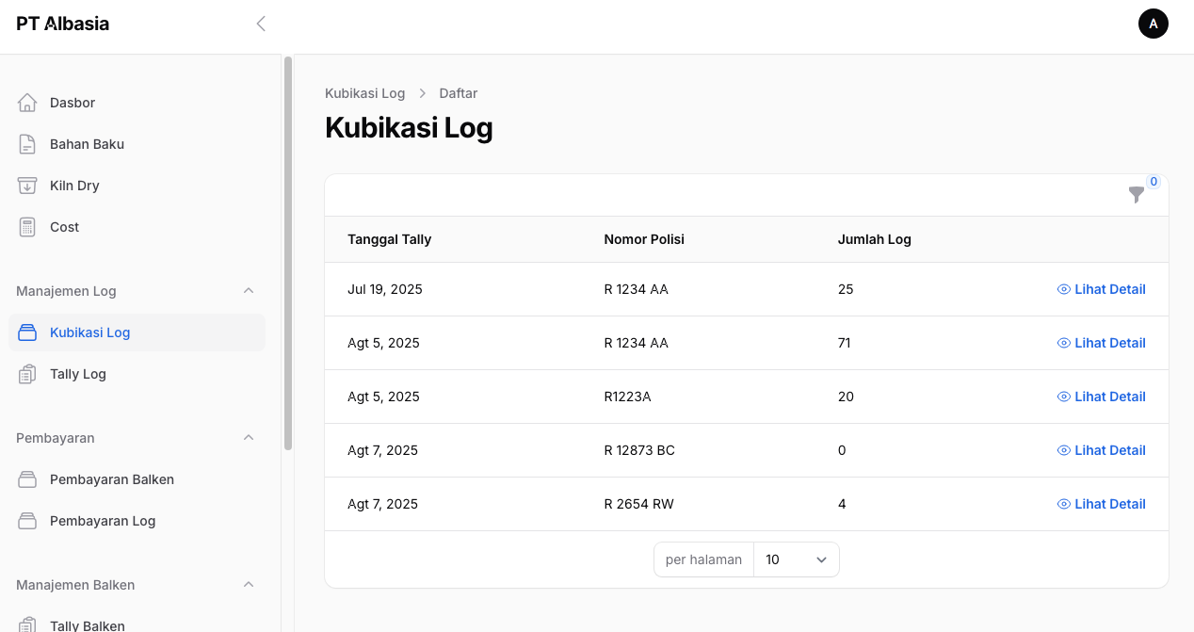Select Kubikasi Log in sidebar

tap(89, 332)
